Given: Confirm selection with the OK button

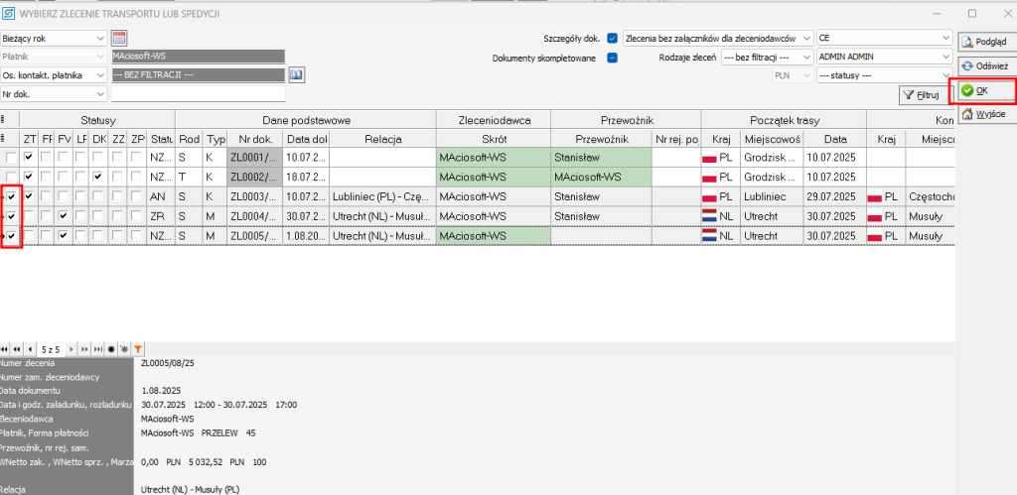Looking at the screenshot, I should (x=982, y=90).
